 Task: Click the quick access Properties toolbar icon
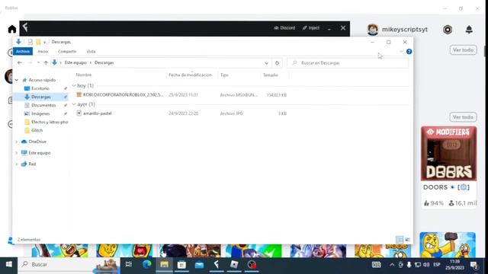[30, 42]
